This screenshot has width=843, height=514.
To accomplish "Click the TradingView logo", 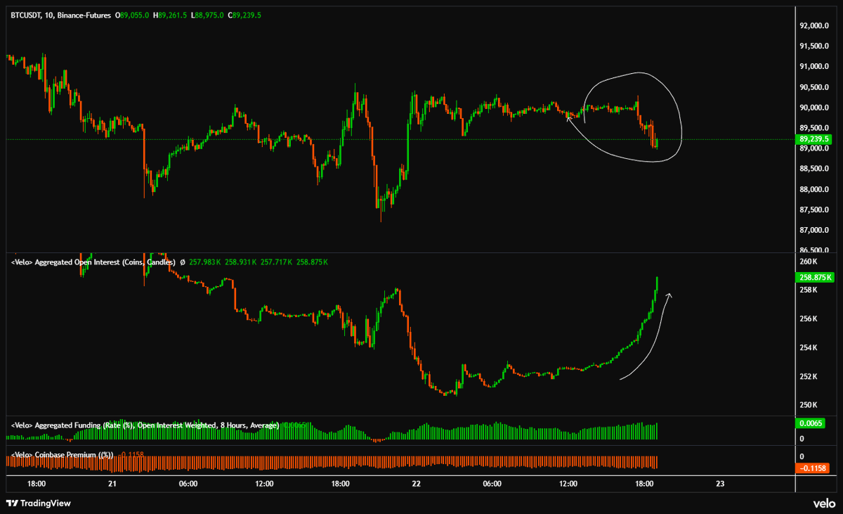I will coord(38,503).
